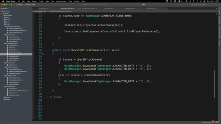Click DataManager.cs file icon
Screen dimensions: 221x124
click(8, 50)
